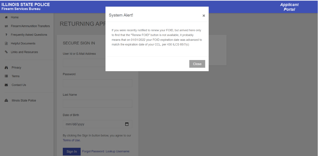
Task: Click the Contact Us envelope icon
Action: point(6,85)
